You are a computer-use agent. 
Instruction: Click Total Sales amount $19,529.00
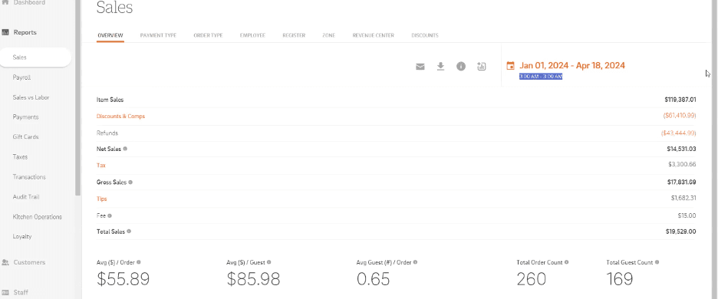coord(681,232)
